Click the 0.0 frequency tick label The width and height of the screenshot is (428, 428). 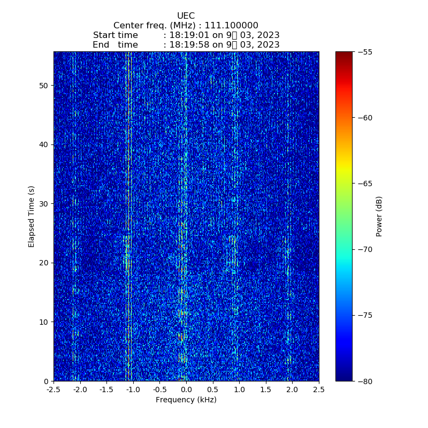186,390
